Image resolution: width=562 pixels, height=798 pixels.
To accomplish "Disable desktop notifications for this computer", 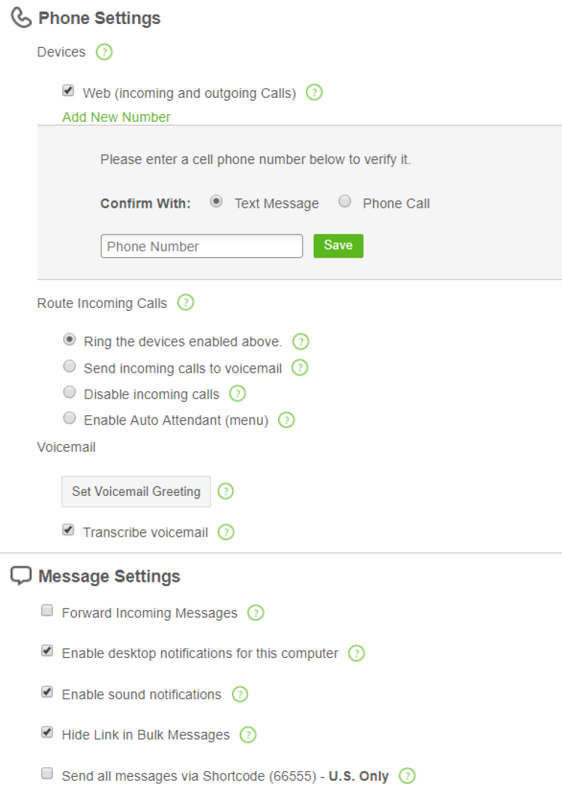I will [x=47, y=651].
